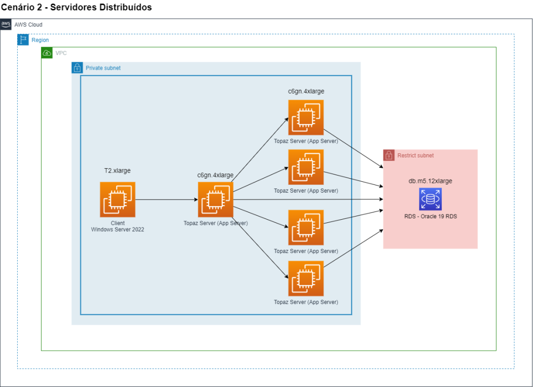Viewport: 533px width, 387px height.
Task: Click 'c6gn.4xlarge' label above the topmost right server
Action: pos(306,91)
